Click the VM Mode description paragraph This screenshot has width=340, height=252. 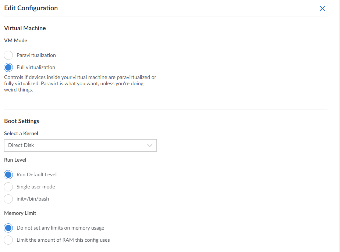pyautogui.click(x=80, y=84)
